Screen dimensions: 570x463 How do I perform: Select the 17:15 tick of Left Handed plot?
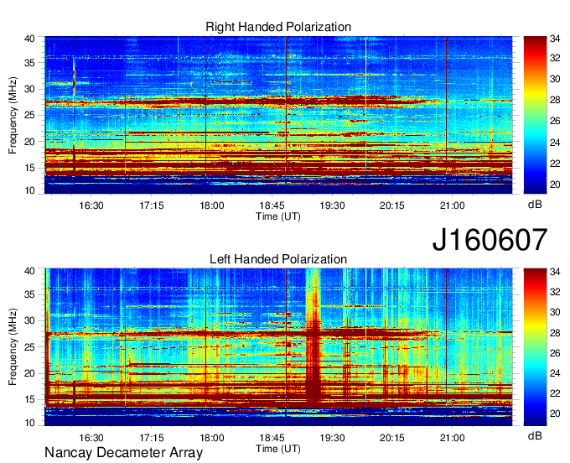[x=152, y=438]
